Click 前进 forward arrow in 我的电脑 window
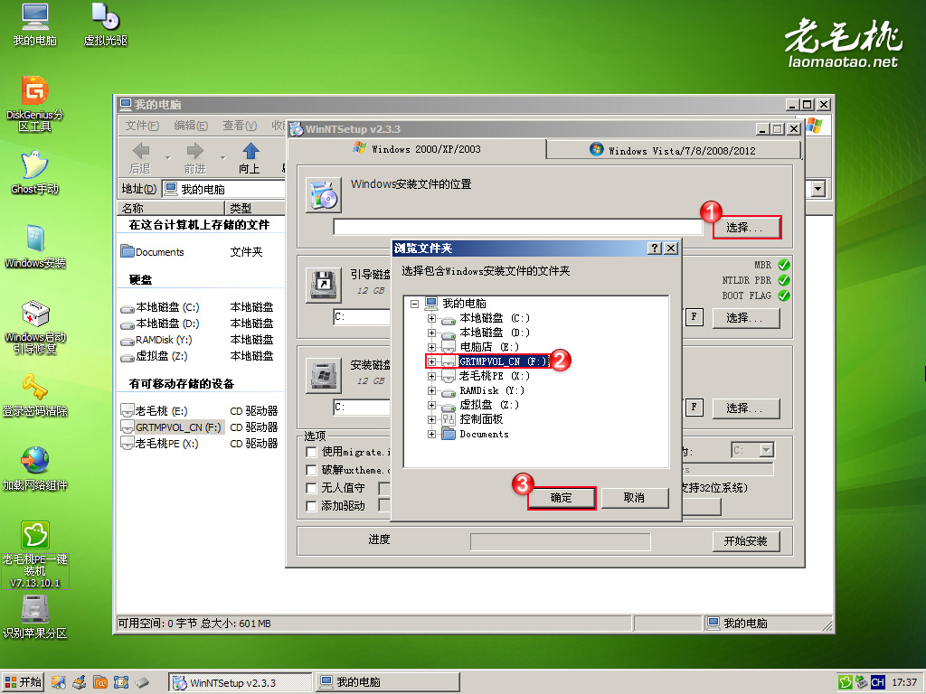Image resolution: width=926 pixels, height=694 pixels. point(195,158)
